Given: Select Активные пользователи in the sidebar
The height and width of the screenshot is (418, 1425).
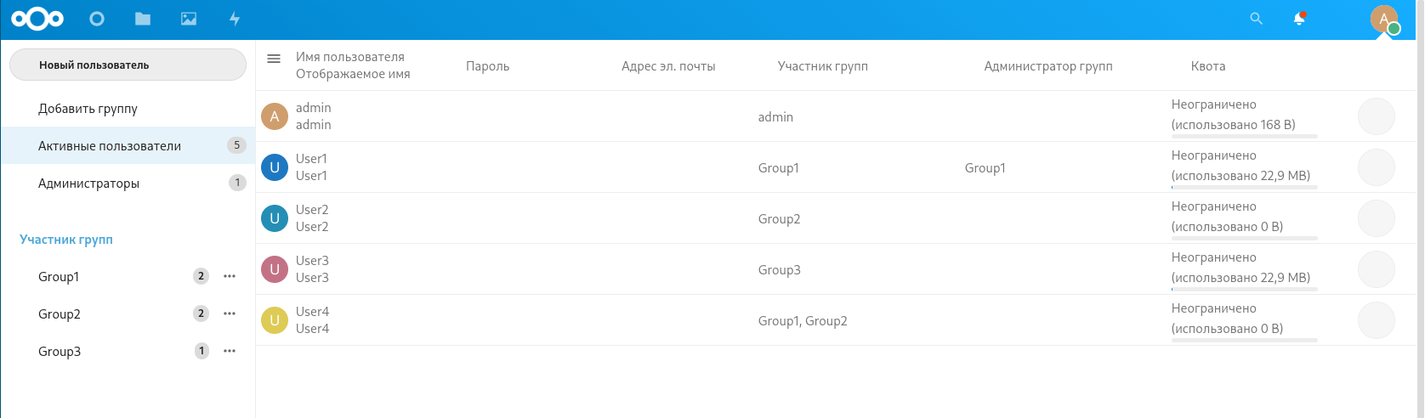Looking at the screenshot, I should pos(128,145).
